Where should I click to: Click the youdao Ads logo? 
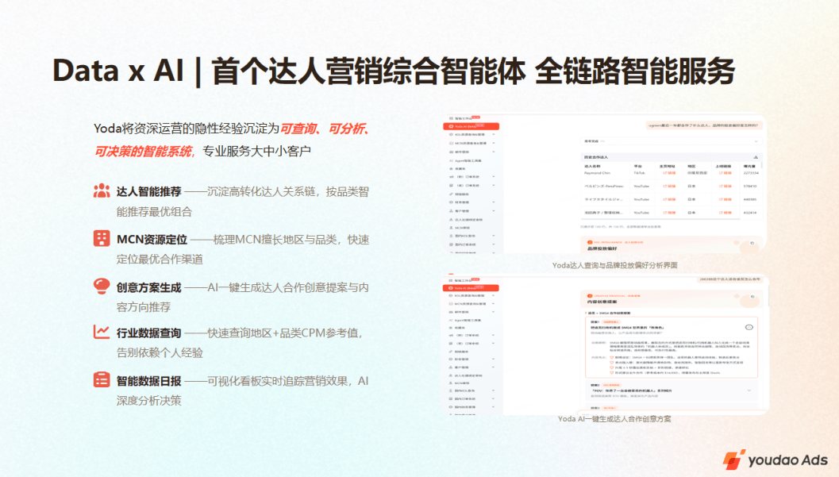coord(775,460)
